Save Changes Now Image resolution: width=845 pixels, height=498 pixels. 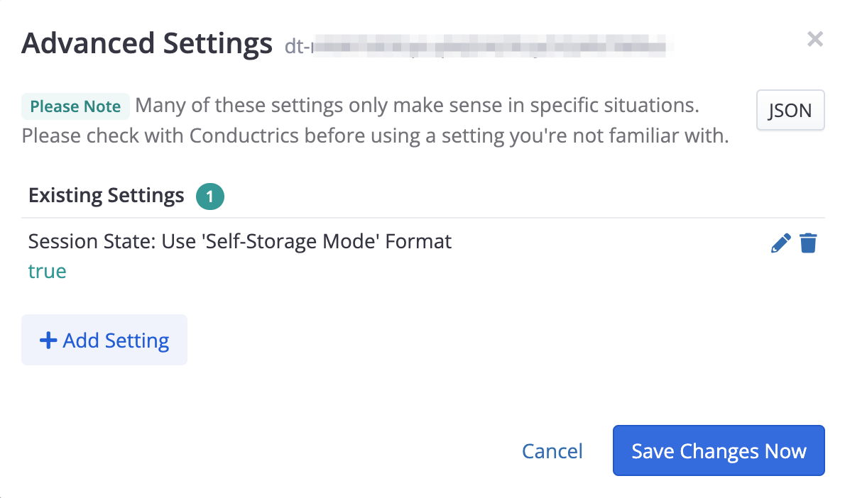click(x=719, y=451)
